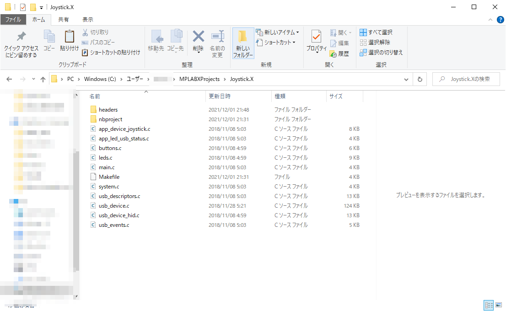The image size is (506, 311).
Task: Click the 貼り付け (Paste) icon
Action: [69, 39]
